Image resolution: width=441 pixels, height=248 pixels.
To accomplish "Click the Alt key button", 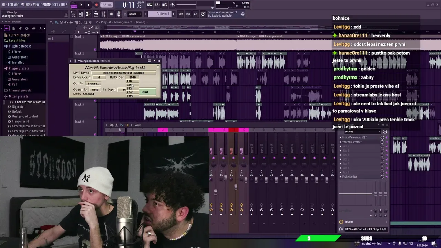I will [196, 14].
